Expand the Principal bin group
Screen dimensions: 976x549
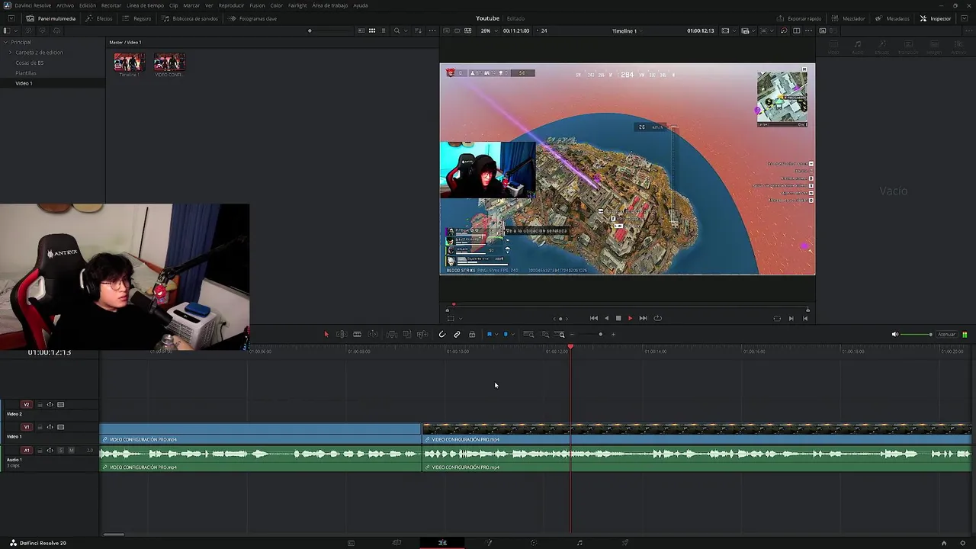5,42
